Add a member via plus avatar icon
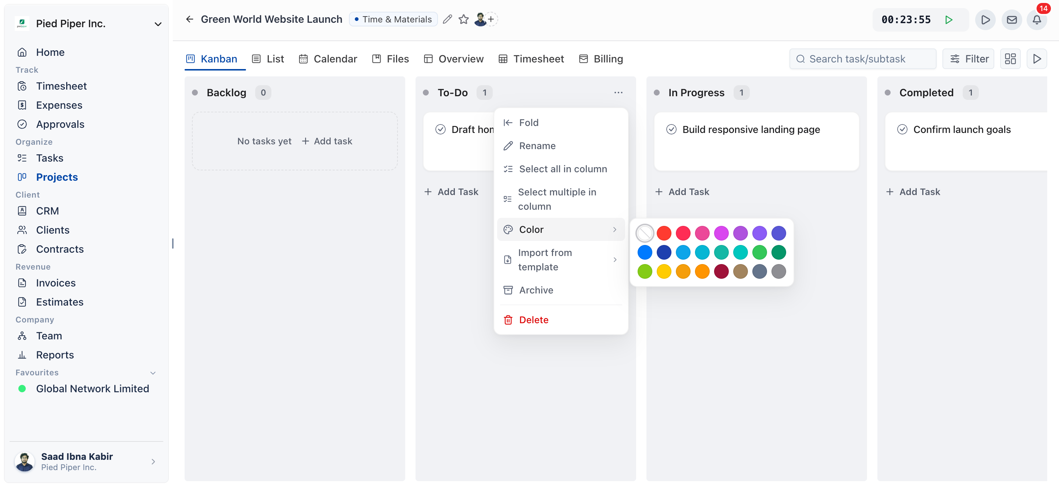This screenshot has height=487, width=1059. (x=491, y=19)
